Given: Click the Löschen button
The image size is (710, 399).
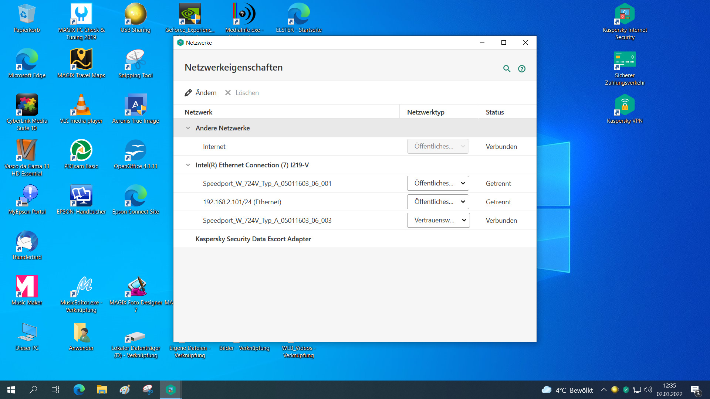Looking at the screenshot, I should (x=242, y=93).
